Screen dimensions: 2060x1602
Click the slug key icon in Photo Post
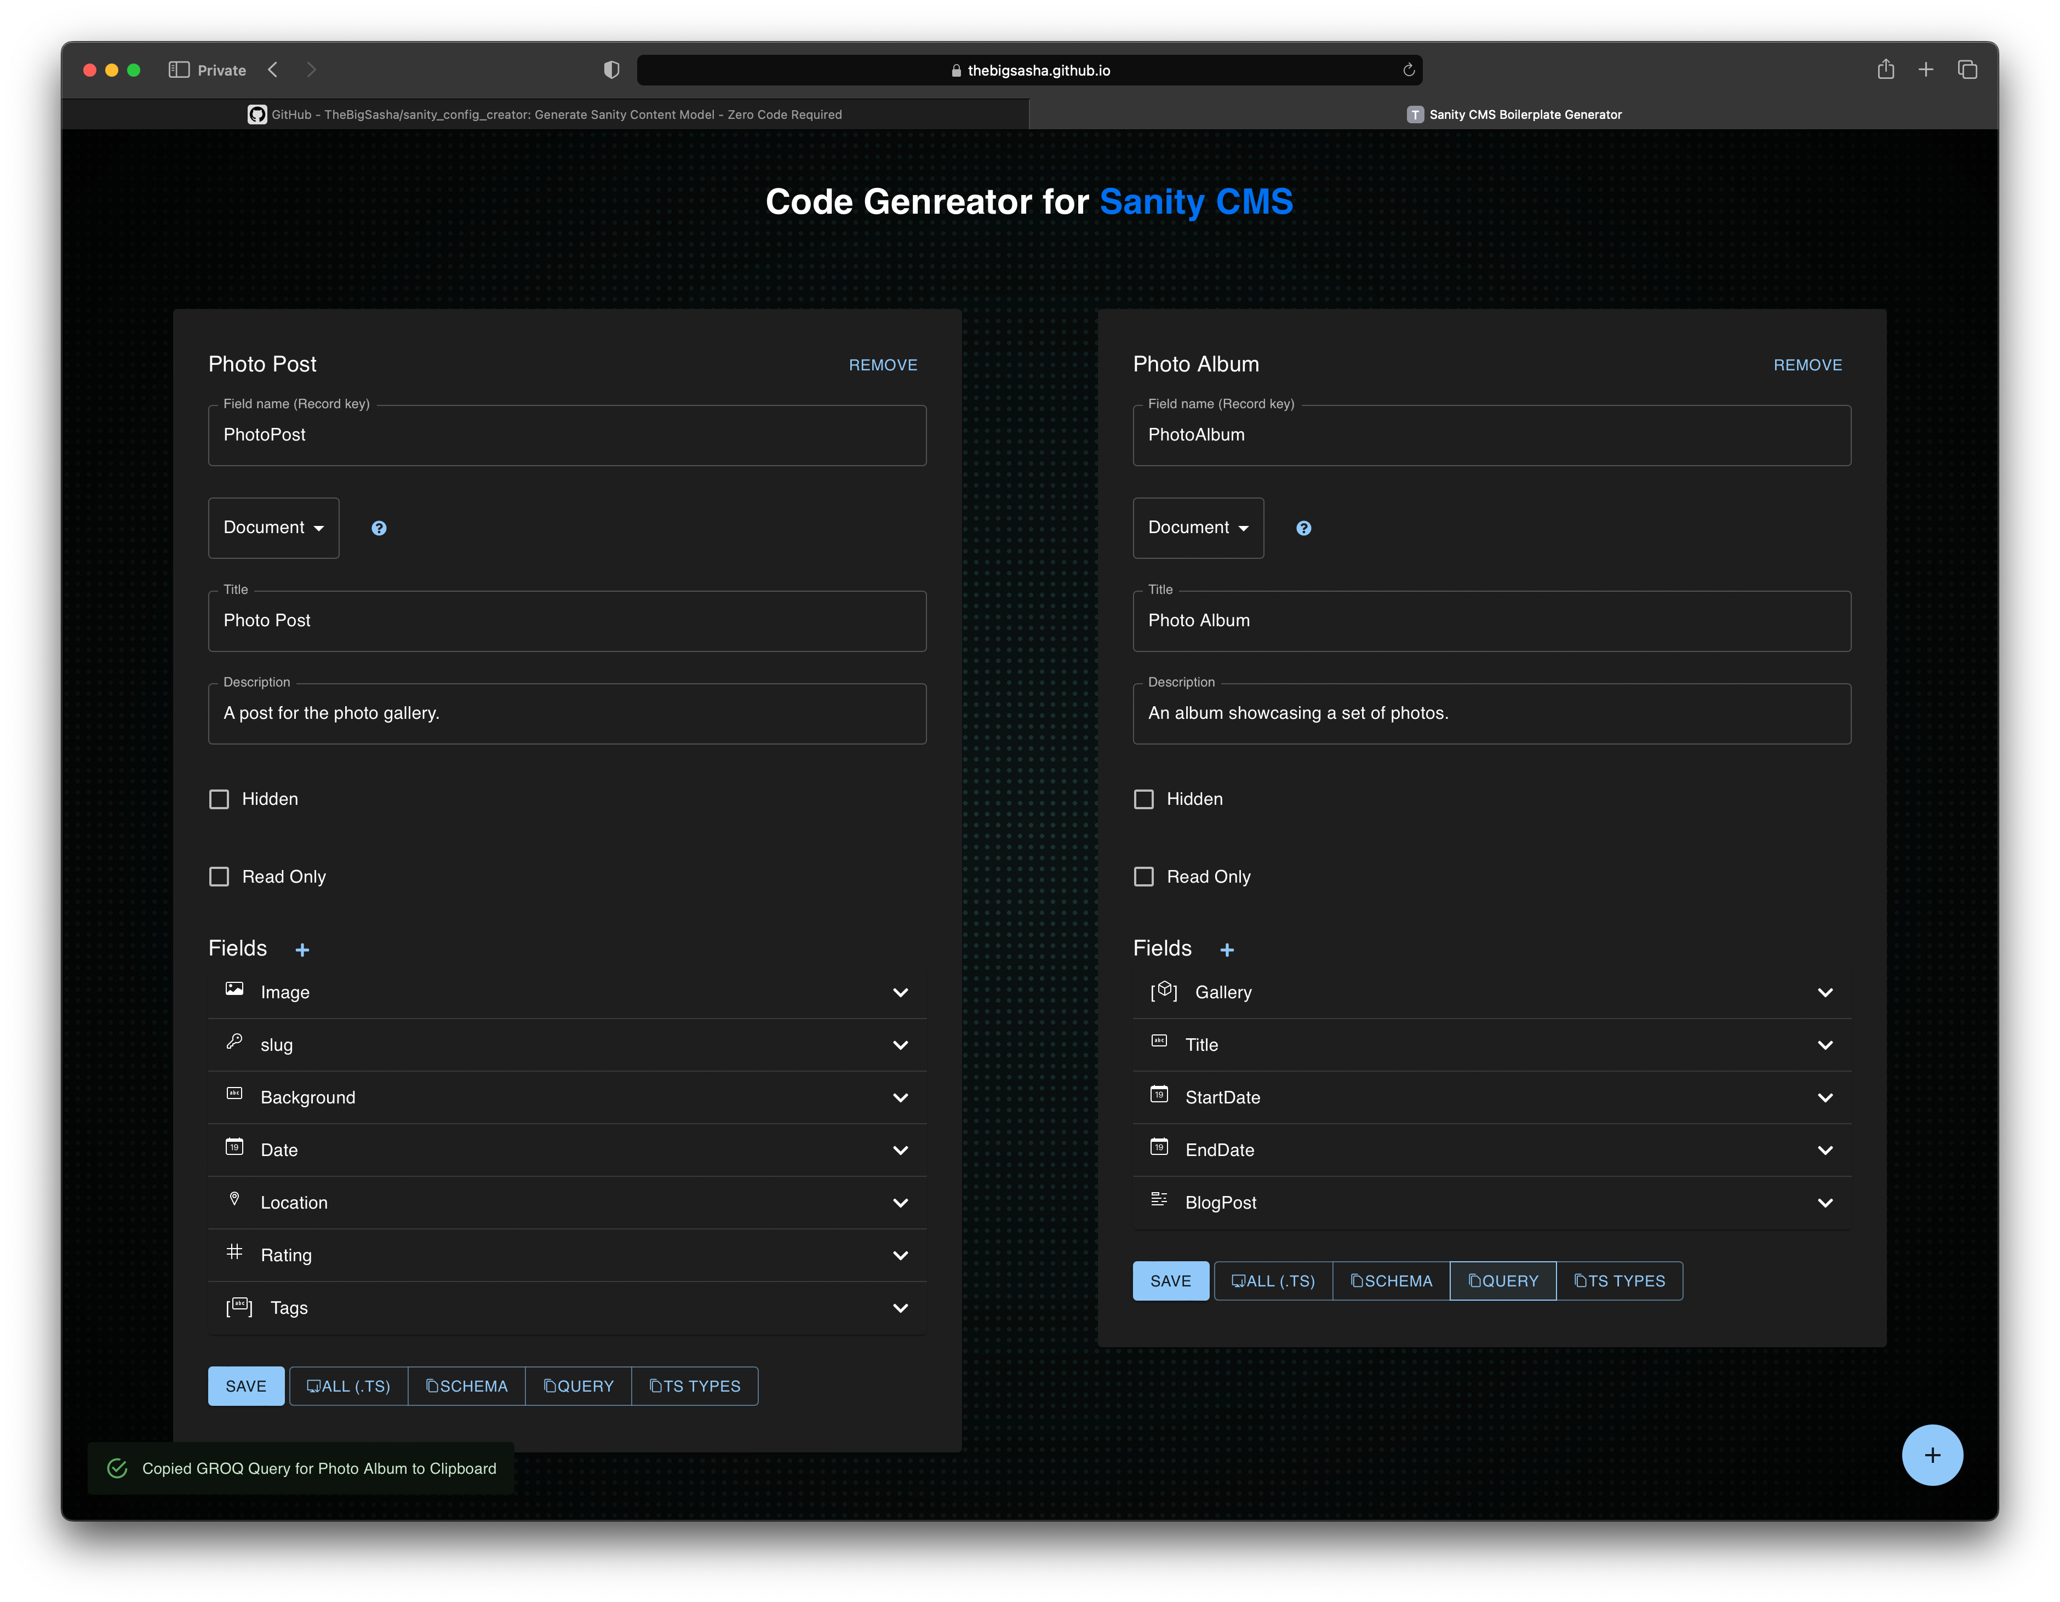(234, 1044)
